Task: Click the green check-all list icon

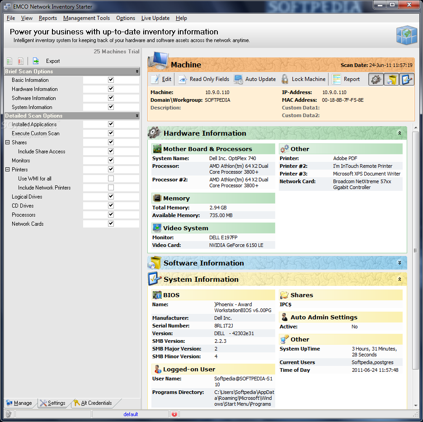Action: [9, 61]
